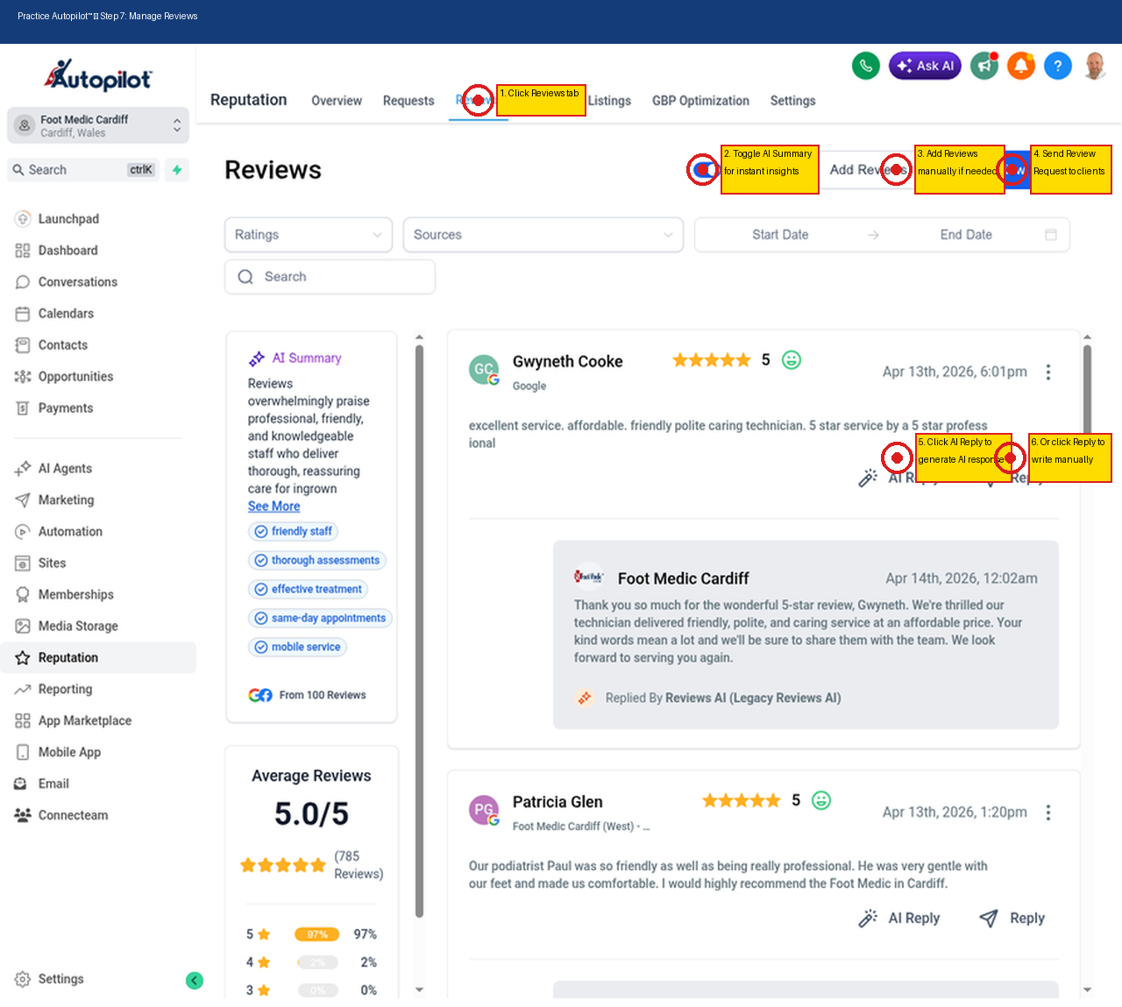Select Reputation in the sidebar

pyautogui.click(x=98, y=658)
